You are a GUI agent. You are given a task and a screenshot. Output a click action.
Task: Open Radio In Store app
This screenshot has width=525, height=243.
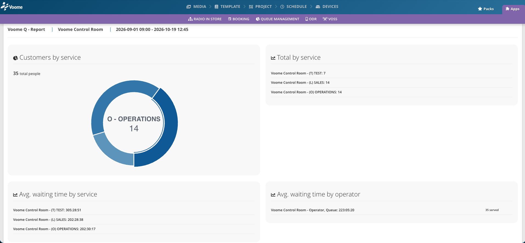coord(205,19)
